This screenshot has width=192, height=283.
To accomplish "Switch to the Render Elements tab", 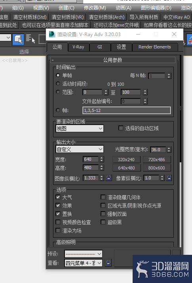I will click(x=154, y=47).
